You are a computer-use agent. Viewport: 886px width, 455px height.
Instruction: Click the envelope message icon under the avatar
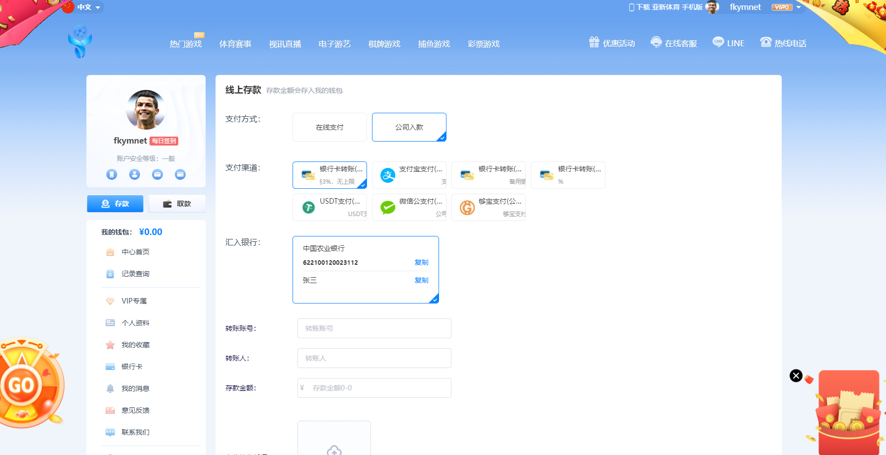pos(157,174)
